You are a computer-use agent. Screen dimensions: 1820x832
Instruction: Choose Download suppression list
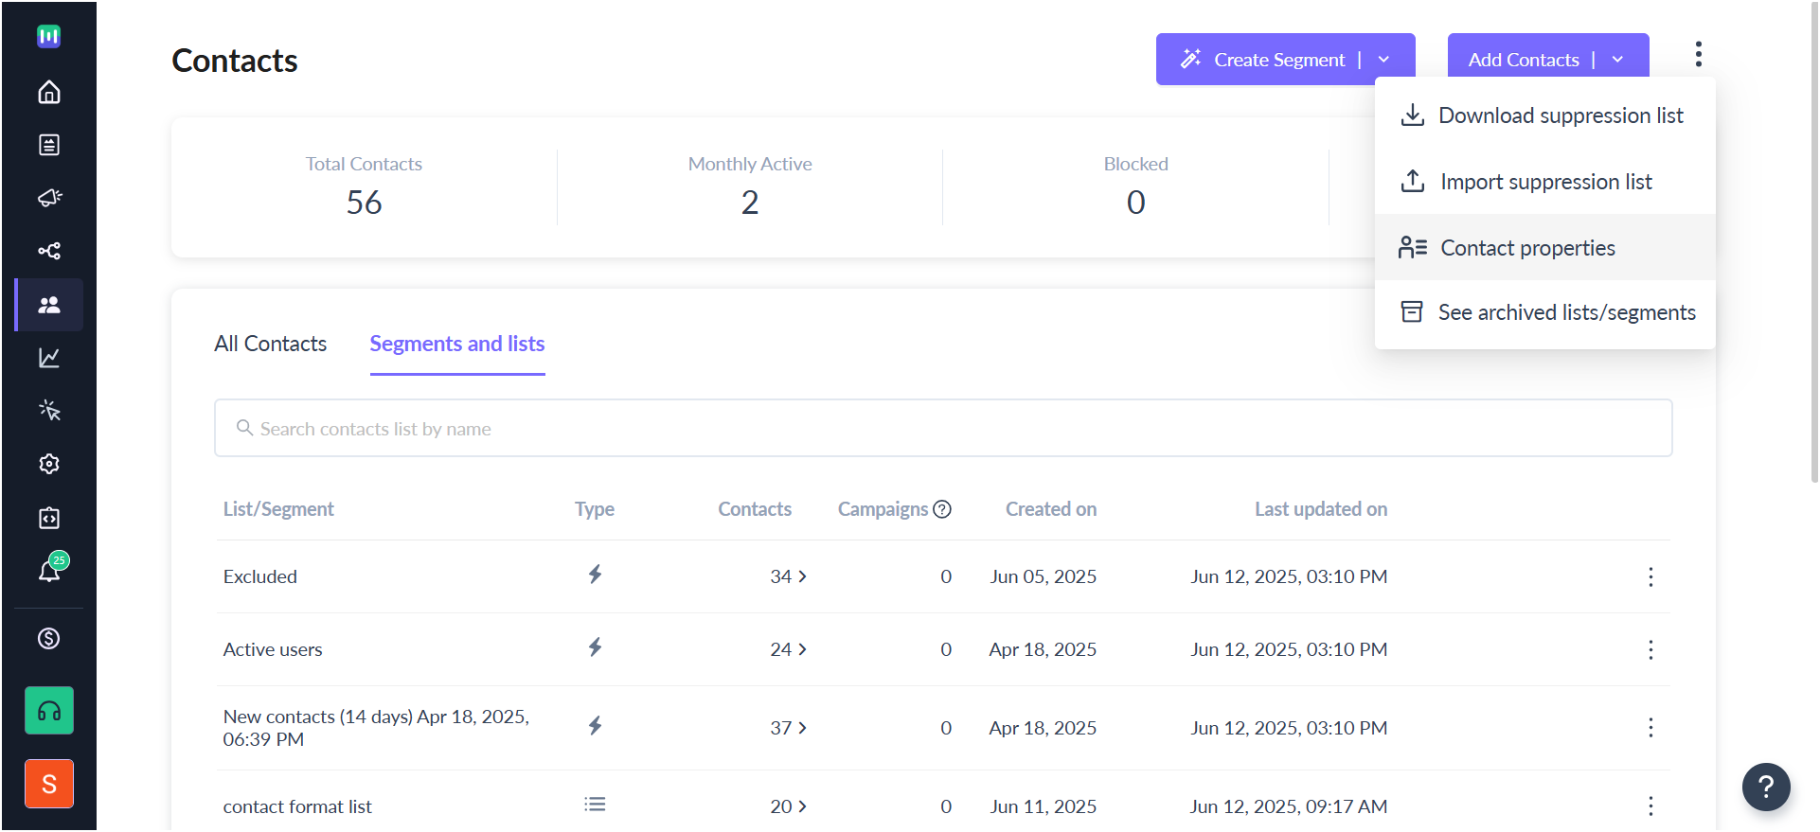tap(1544, 115)
